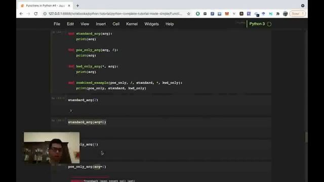
Task: Click the green circular extension icon
Action: (198, 14)
